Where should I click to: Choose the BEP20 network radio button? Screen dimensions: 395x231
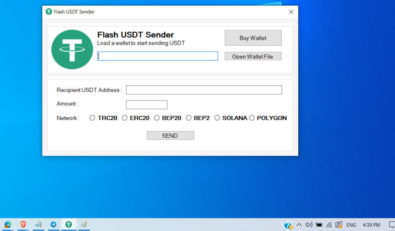(168, 118)
